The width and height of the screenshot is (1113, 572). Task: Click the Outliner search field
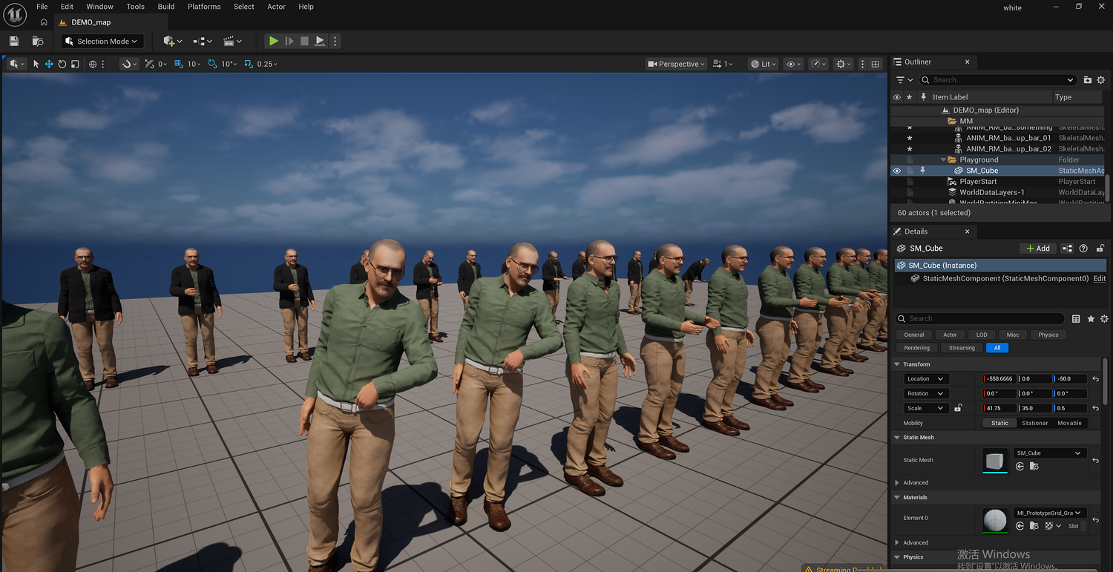coord(999,79)
